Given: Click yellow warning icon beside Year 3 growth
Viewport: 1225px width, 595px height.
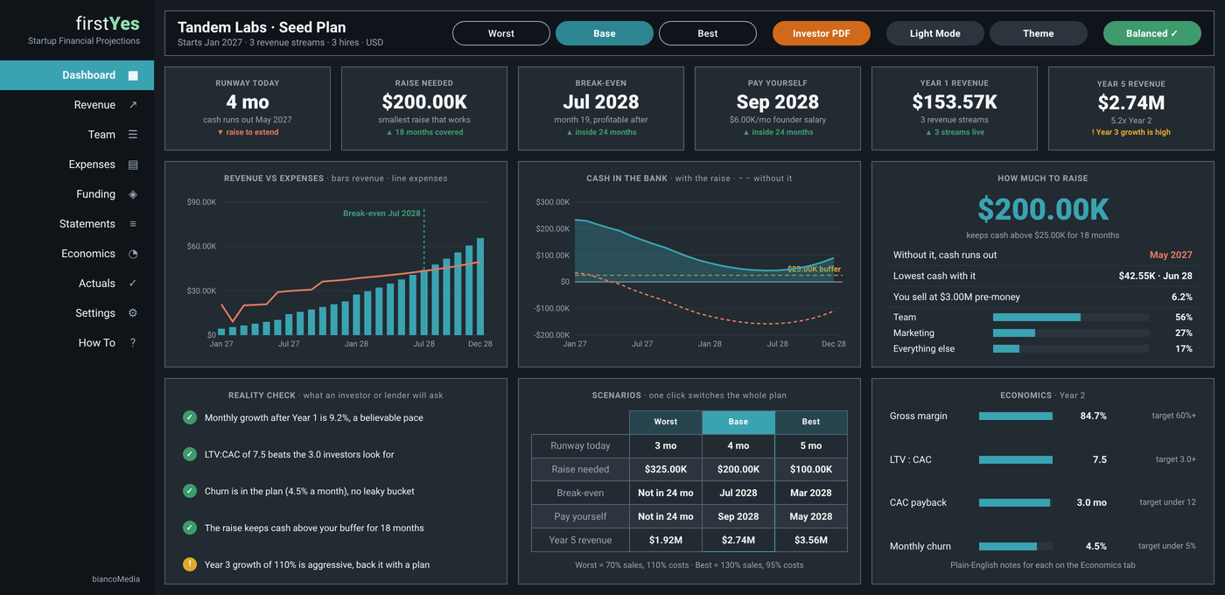Looking at the screenshot, I should (190, 564).
